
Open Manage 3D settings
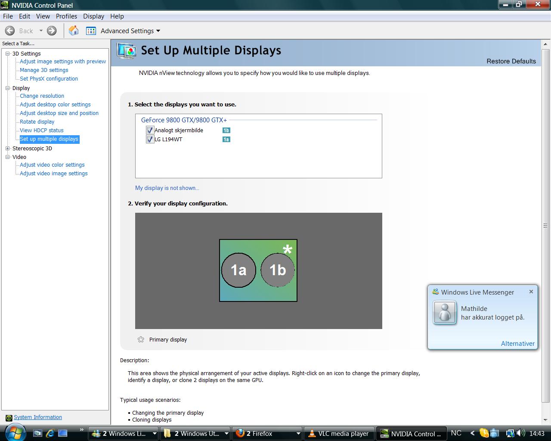tap(44, 70)
